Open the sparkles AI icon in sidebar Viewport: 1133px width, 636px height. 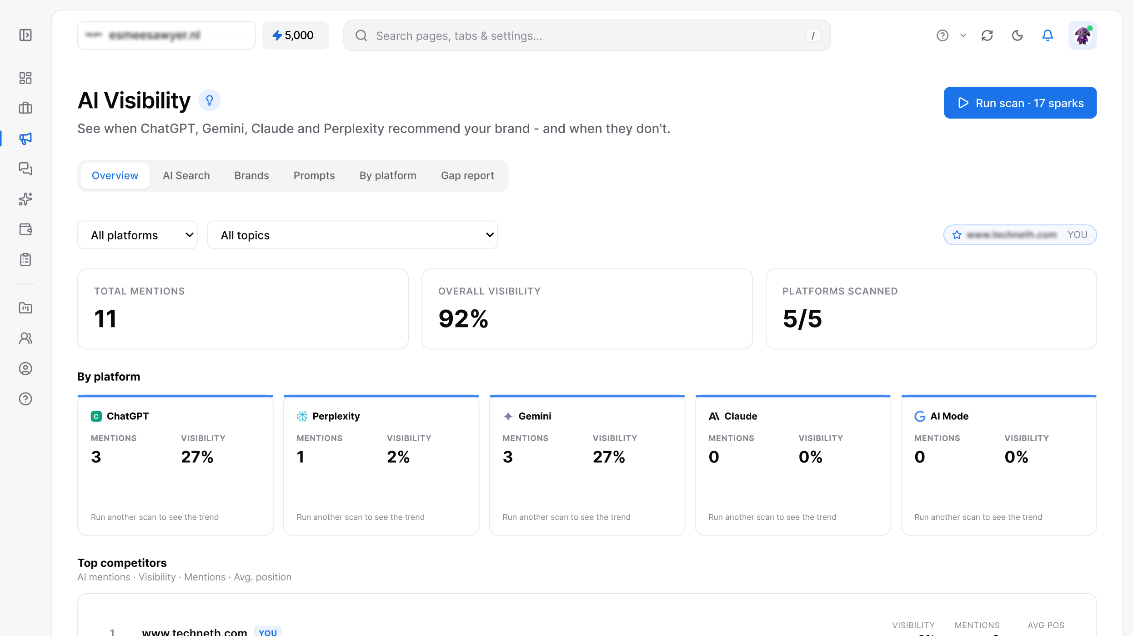coord(25,199)
